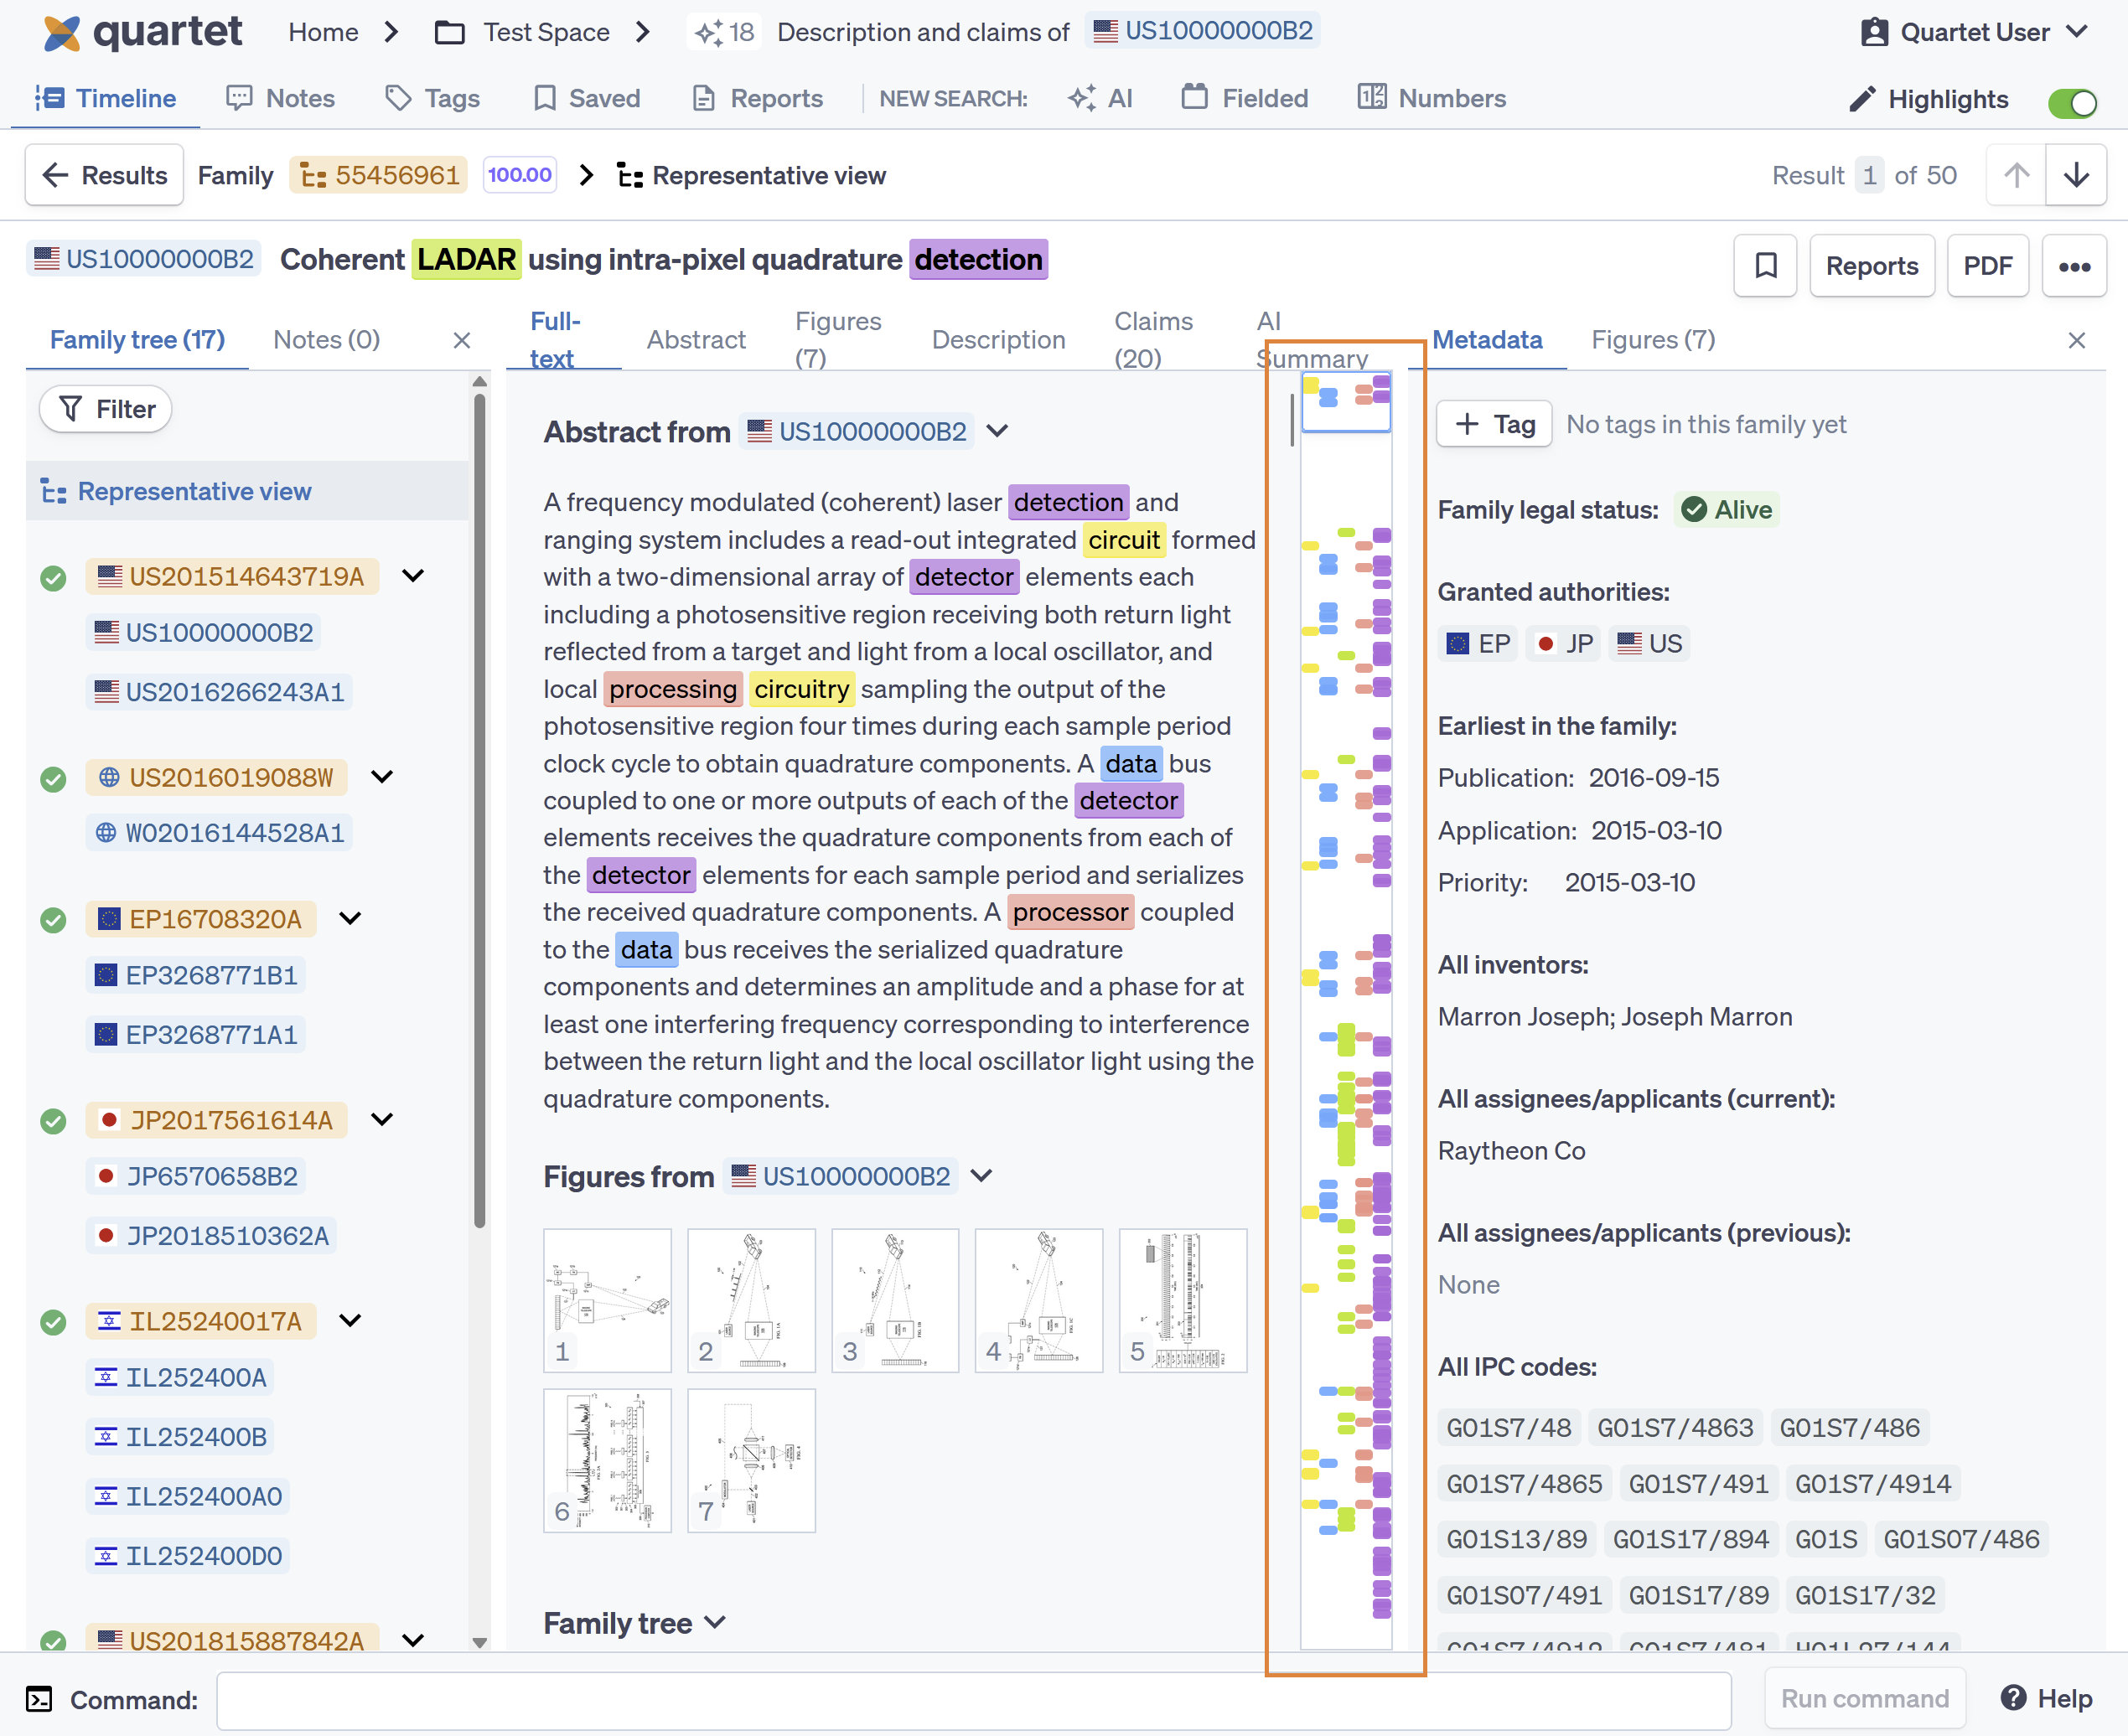2128x1736 pixels.
Task: Open figure 5 thumbnail
Action: pyautogui.click(x=1183, y=1300)
